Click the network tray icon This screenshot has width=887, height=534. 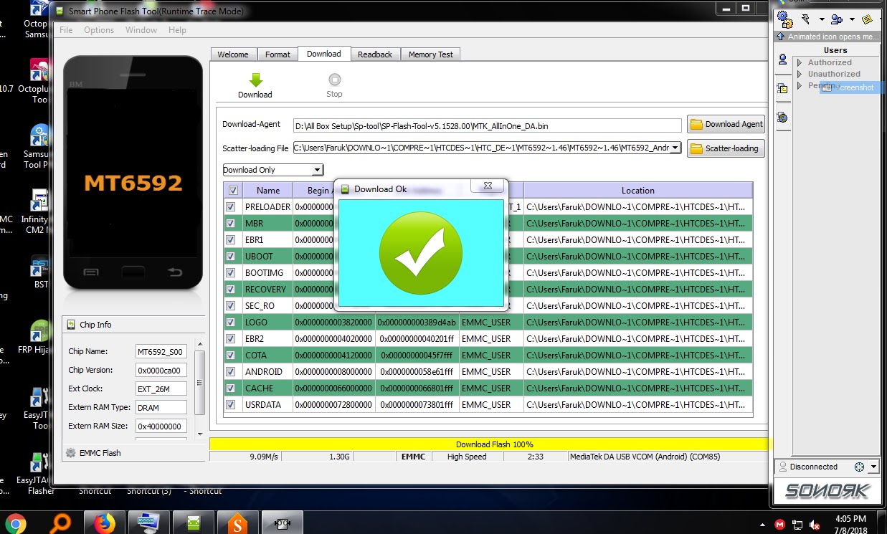coord(797,525)
